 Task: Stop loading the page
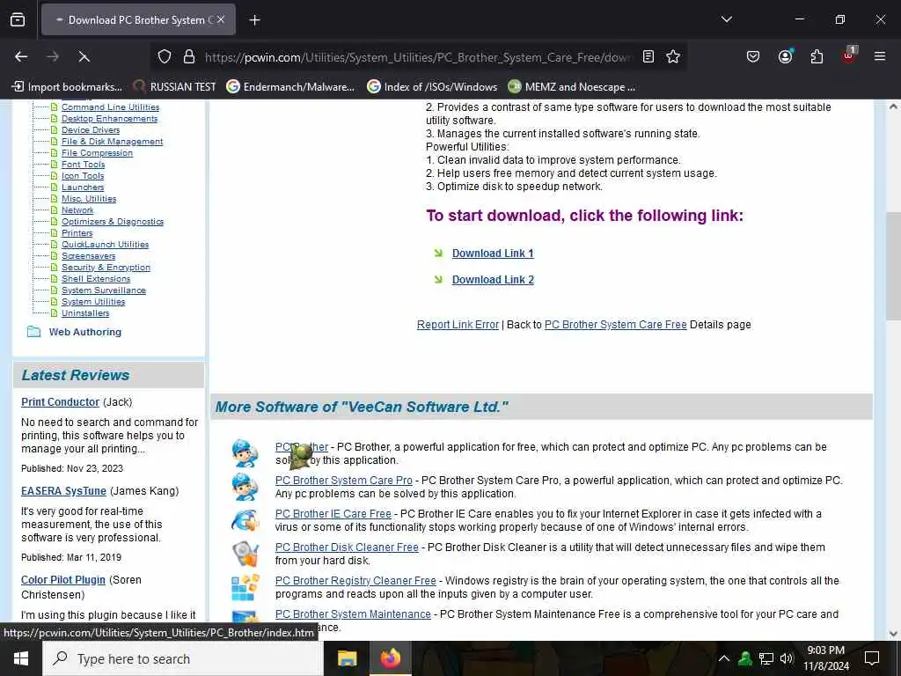[x=84, y=56]
